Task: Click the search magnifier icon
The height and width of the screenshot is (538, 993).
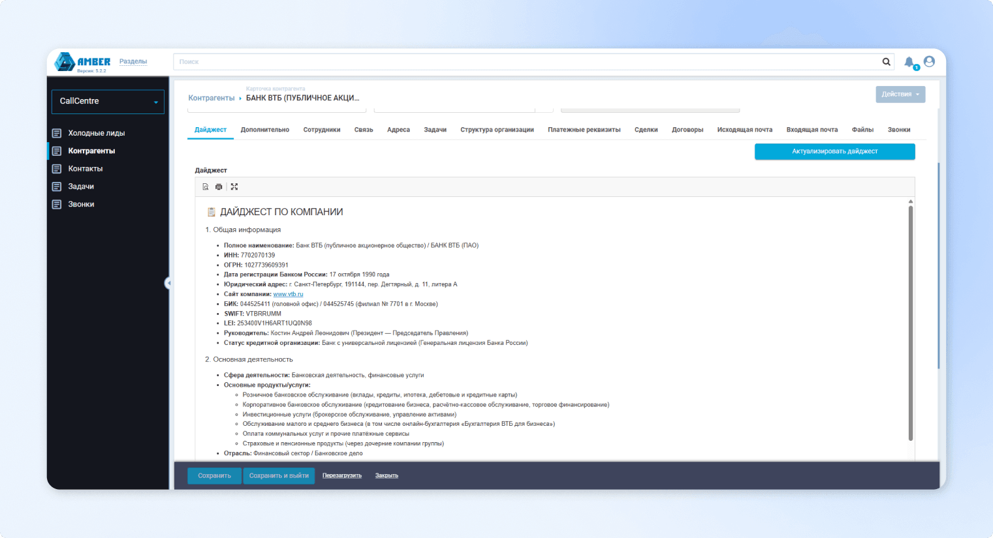Action: [886, 62]
